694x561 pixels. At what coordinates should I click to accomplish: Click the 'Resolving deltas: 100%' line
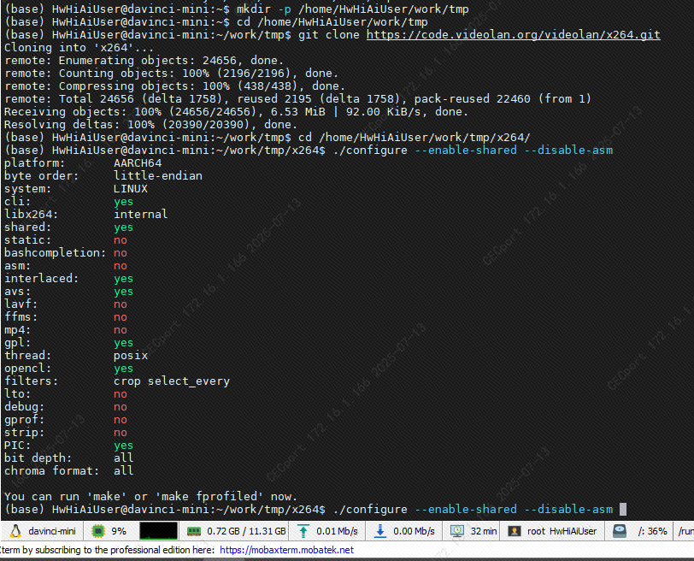pos(151,124)
